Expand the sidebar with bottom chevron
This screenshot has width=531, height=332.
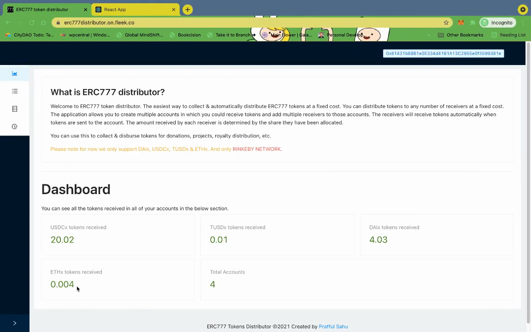15,323
